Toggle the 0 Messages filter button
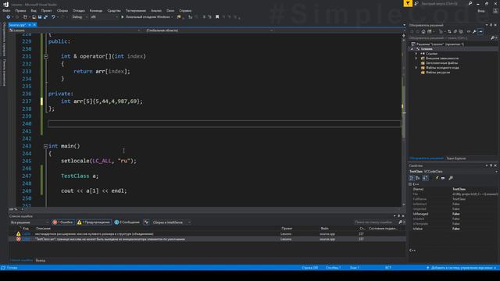This screenshot has width=500, height=281. pos(127,222)
